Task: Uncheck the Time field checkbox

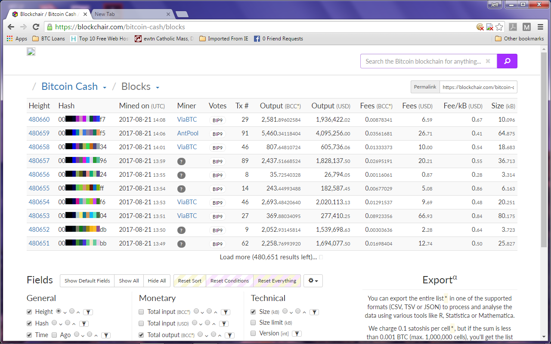Action: pyautogui.click(x=29, y=335)
